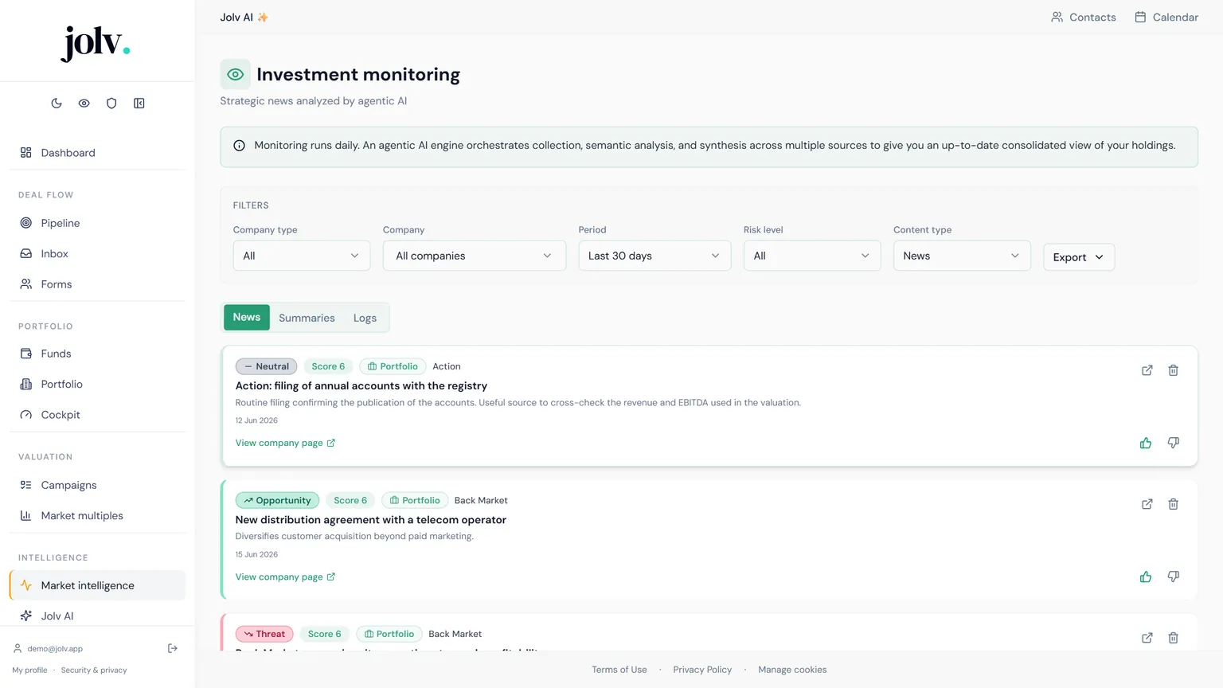Open the Export menu

1079,257
